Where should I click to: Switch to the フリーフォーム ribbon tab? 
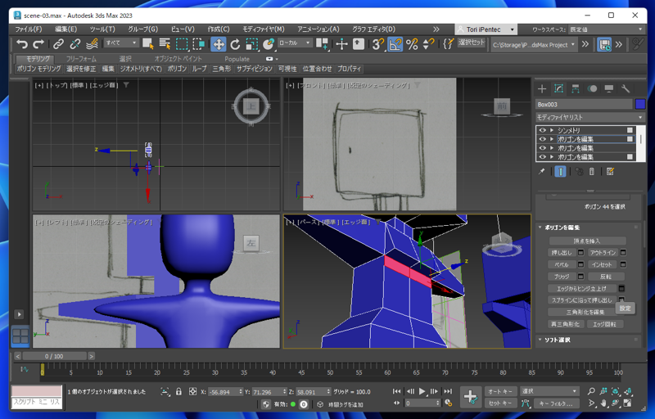click(81, 59)
